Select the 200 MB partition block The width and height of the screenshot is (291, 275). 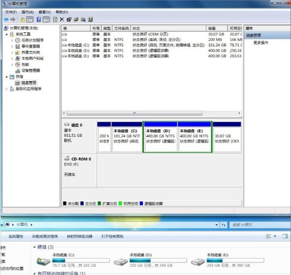tap(104, 137)
